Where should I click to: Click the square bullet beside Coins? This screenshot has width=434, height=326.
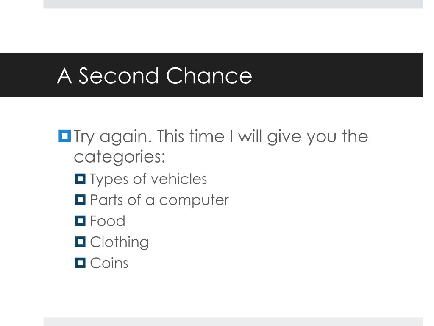click(80, 263)
